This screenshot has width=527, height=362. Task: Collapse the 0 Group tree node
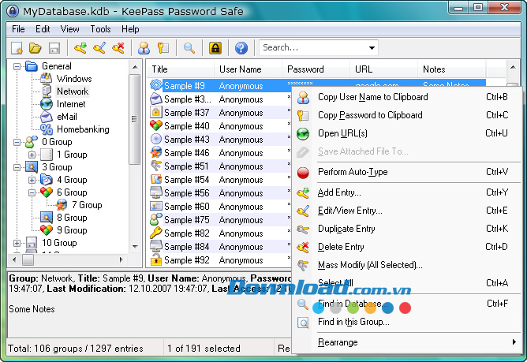click(17, 142)
